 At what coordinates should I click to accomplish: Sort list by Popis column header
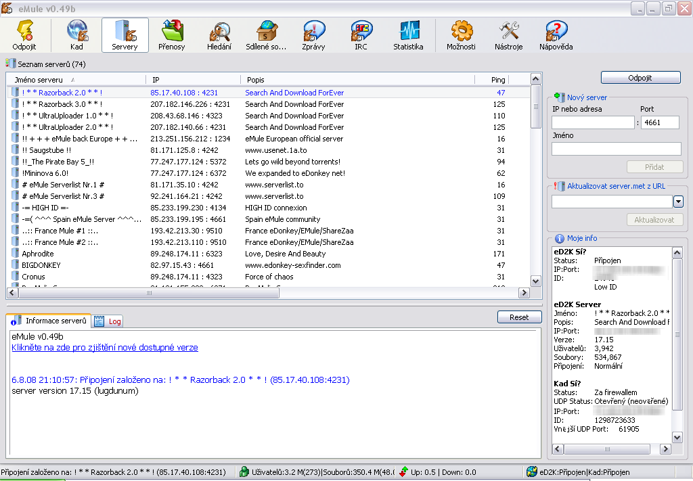[357, 80]
